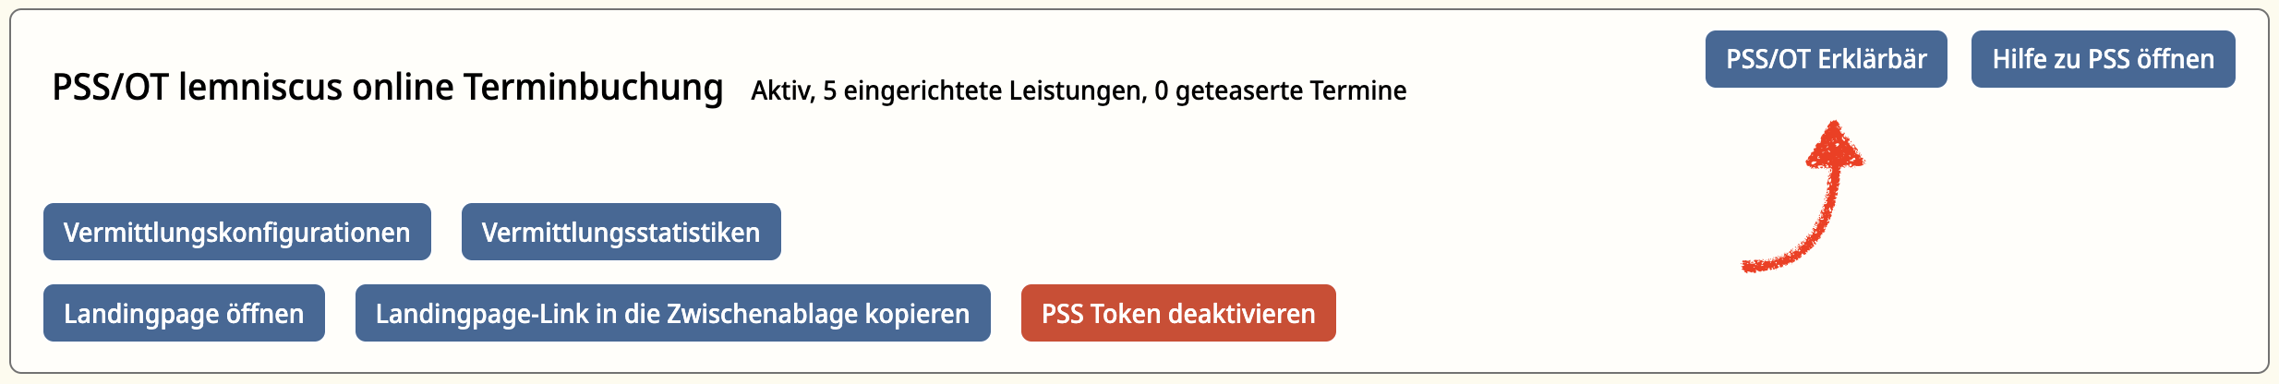2279x384 pixels.
Task: Open the PSS/OT Erklärbär explainer
Action: [1827, 59]
